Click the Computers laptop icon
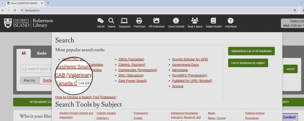This screenshot has height=121, width=304. [x=124, y=21]
